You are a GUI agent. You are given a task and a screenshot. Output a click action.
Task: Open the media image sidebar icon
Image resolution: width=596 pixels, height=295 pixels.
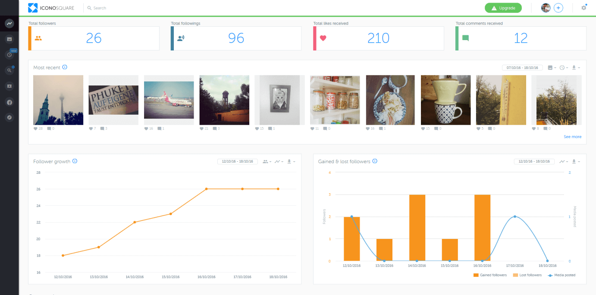pos(9,39)
